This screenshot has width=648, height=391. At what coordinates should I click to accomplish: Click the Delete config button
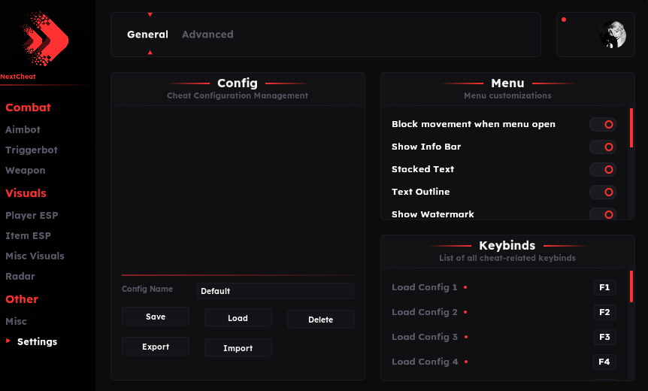click(x=321, y=319)
